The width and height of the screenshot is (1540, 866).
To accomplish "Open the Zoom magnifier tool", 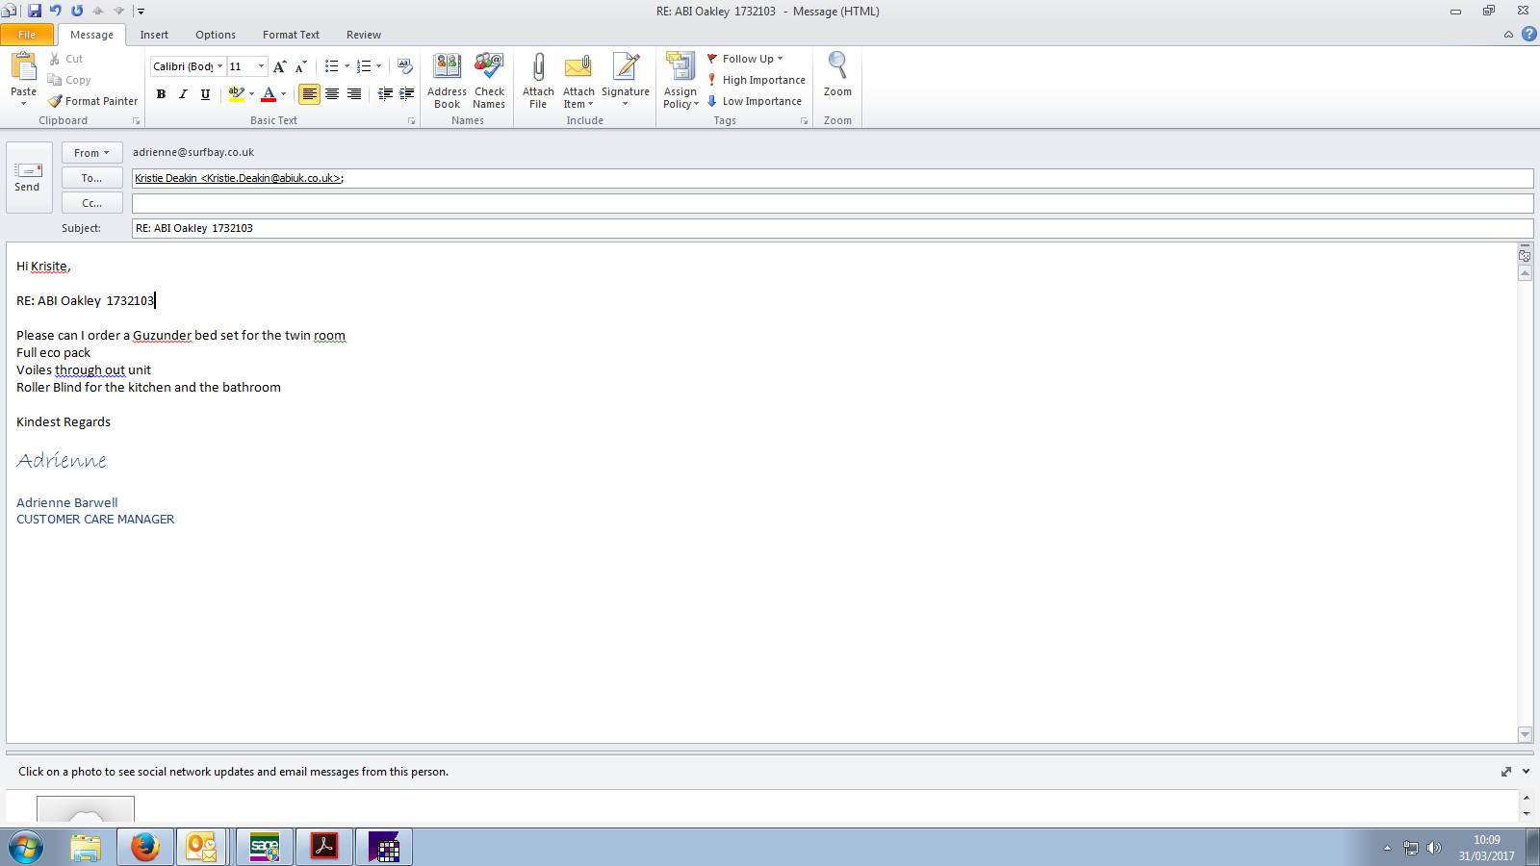I will click(x=837, y=75).
